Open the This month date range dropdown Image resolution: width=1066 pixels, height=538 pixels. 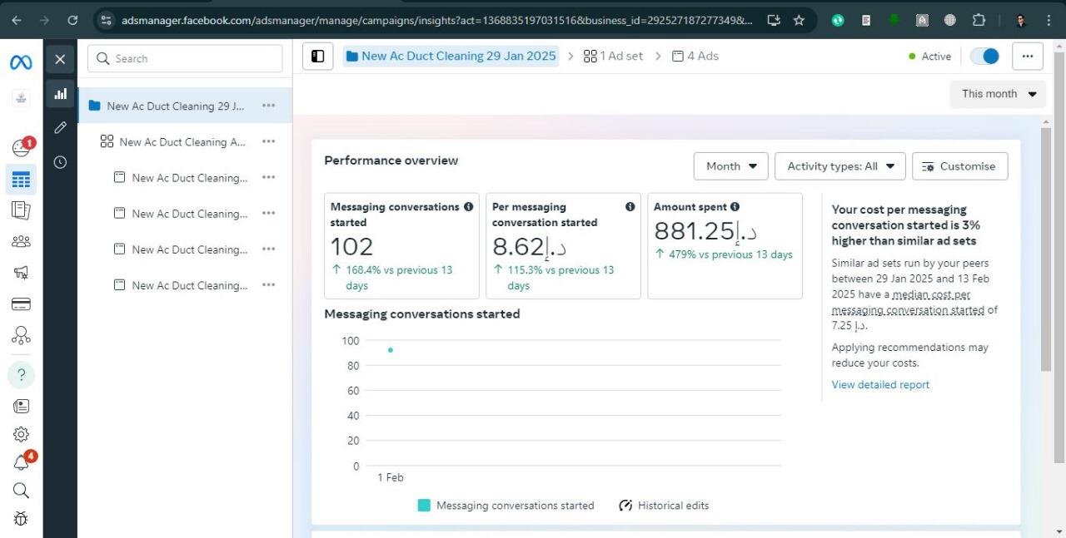[998, 94]
